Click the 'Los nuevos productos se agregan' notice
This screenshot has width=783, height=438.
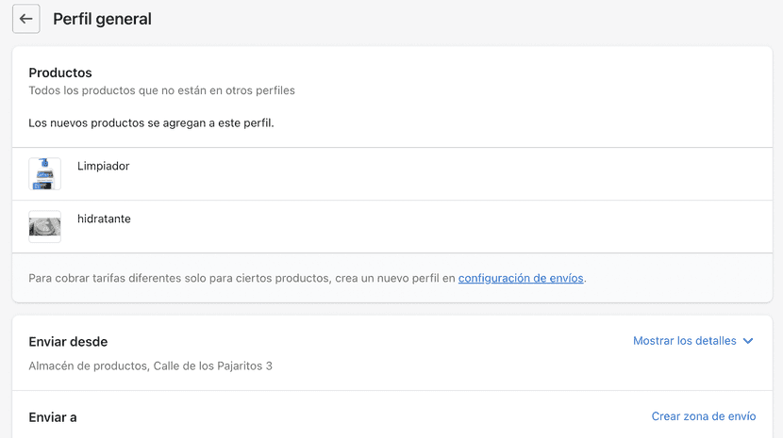coord(151,123)
